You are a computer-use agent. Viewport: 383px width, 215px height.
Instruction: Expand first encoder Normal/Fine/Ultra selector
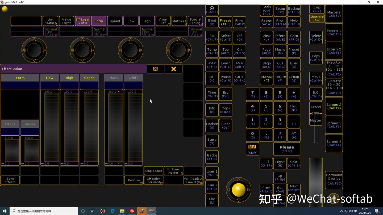51,32
